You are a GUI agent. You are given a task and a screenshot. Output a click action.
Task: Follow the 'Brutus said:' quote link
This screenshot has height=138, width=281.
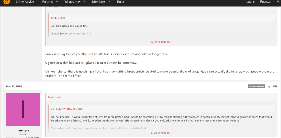pos(58,18)
